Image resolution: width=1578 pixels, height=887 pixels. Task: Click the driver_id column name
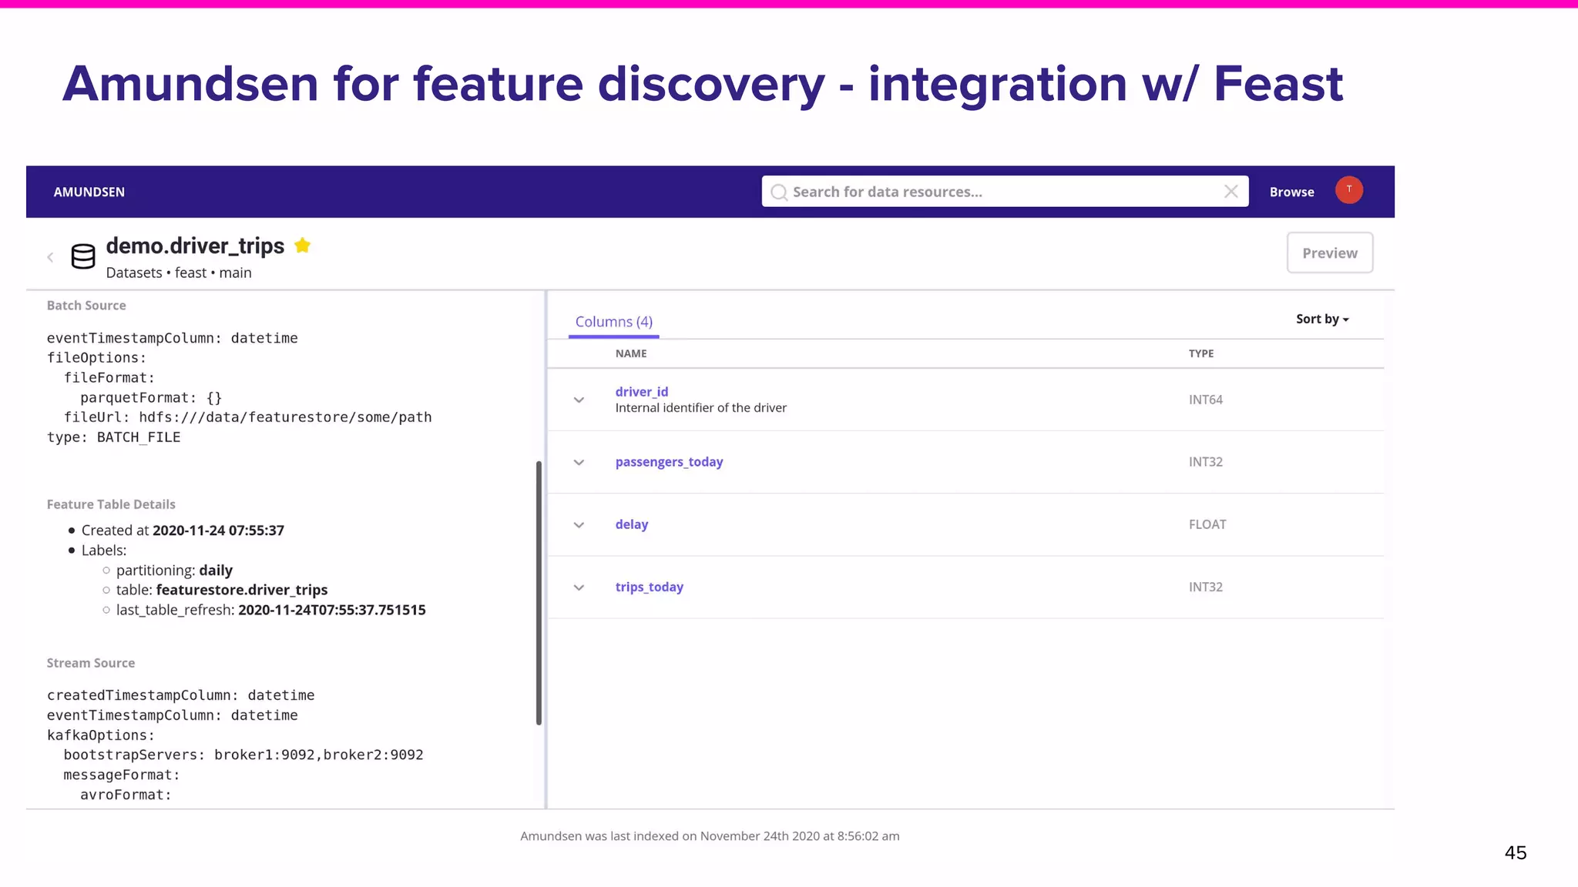(641, 391)
